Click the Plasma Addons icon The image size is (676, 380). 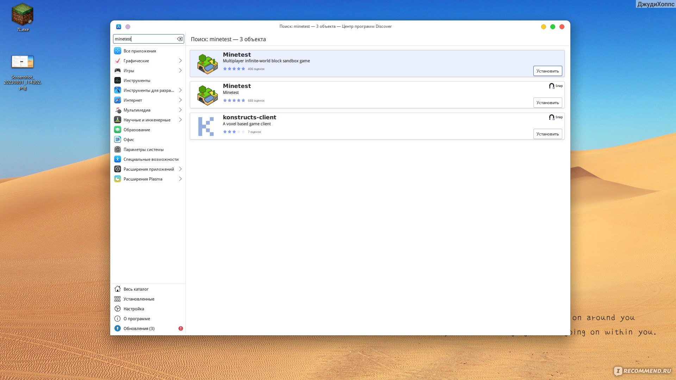[118, 179]
